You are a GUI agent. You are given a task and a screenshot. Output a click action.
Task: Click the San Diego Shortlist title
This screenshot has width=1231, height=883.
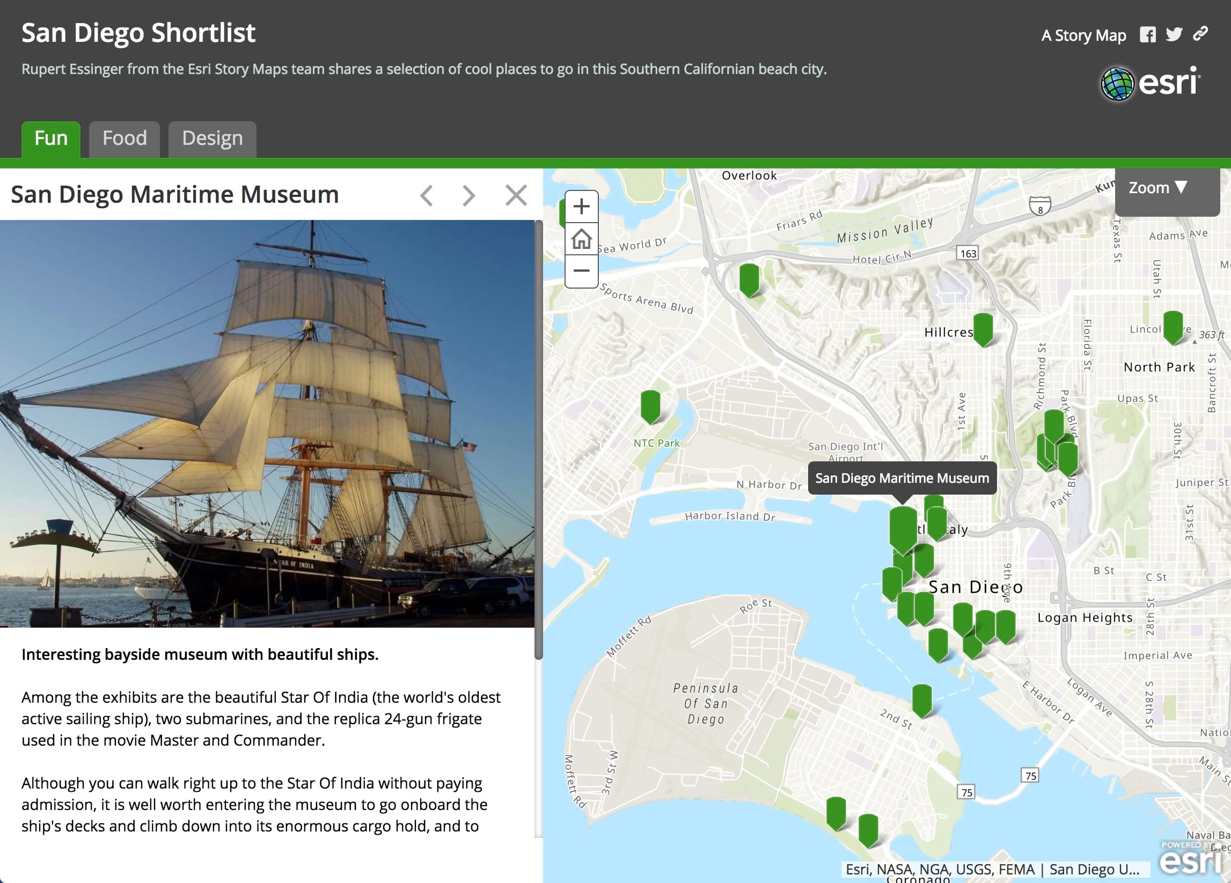pyautogui.click(x=139, y=33)
